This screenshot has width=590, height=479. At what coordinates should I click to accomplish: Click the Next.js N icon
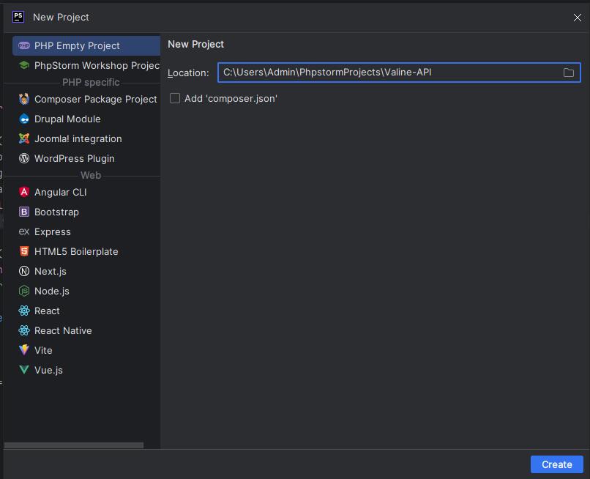pos(24,271)
